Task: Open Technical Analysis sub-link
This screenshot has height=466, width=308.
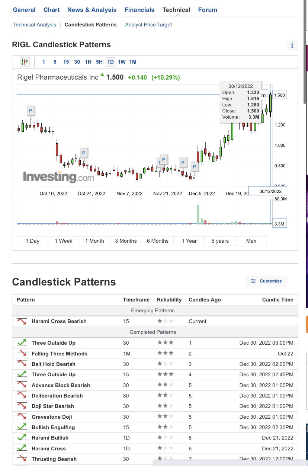Action: pos(35,25)
